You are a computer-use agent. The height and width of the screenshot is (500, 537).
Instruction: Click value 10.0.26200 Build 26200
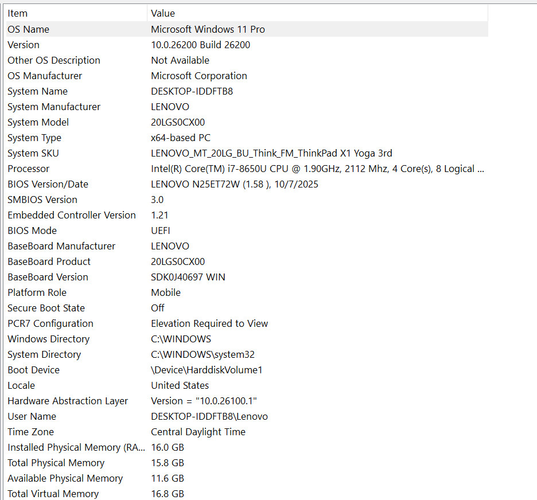coord(200,45)
